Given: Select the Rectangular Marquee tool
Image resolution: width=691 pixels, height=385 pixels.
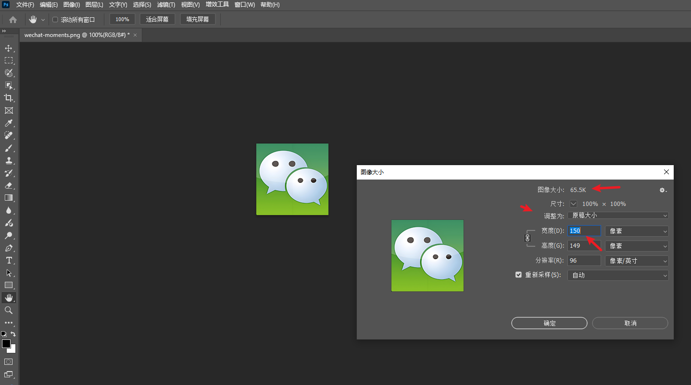Looking at the screenshot, I should pyautogui.click(x=9, y=60).
